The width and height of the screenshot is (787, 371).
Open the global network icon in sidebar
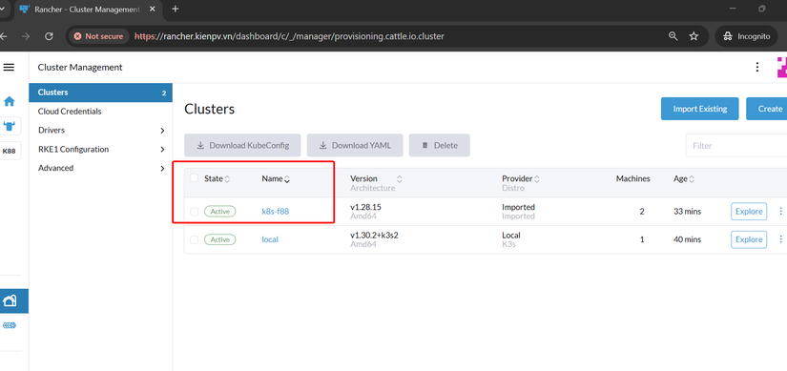pyautogui.click(x=10, y=325)
